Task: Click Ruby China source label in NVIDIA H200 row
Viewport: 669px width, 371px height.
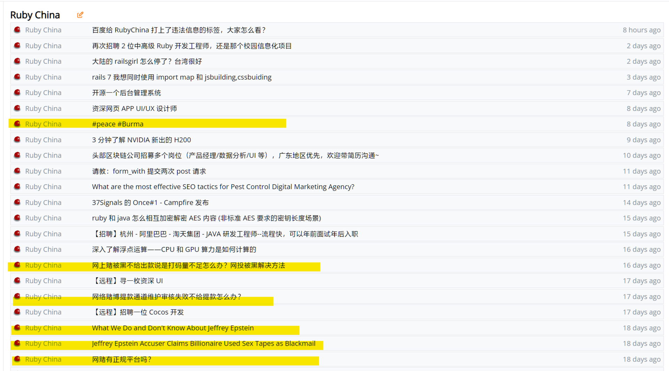Action: (x=43, y=139)
